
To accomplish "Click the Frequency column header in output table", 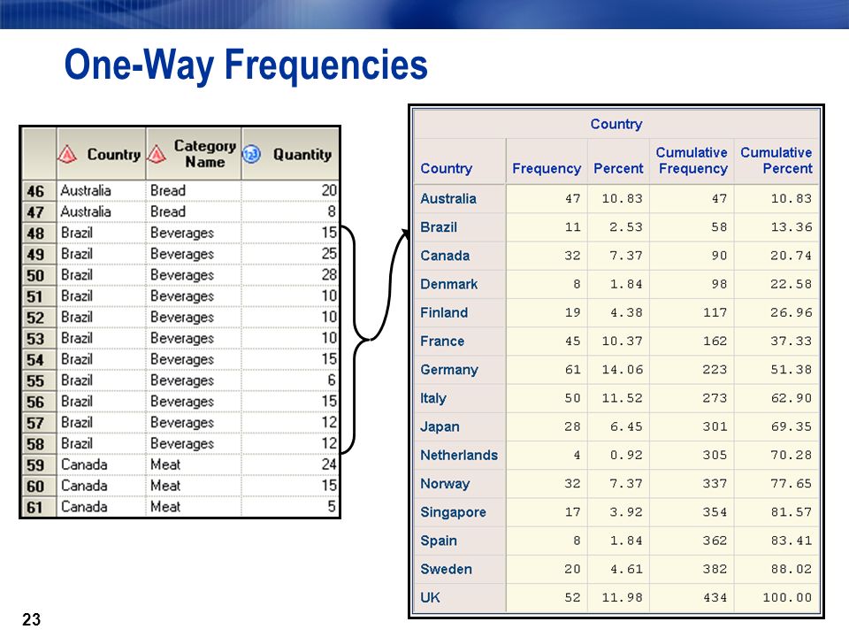I will click(x=547, y=168).
